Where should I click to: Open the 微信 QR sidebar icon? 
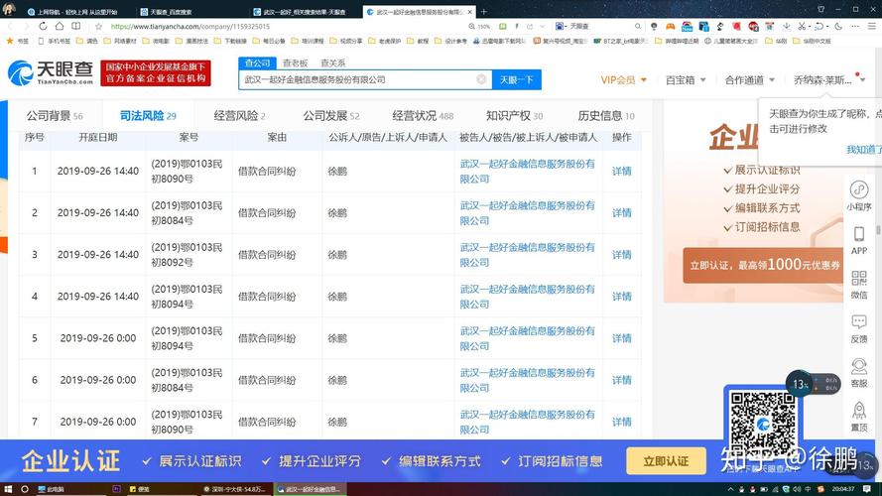pyautogui.click(x=859, y=284)
